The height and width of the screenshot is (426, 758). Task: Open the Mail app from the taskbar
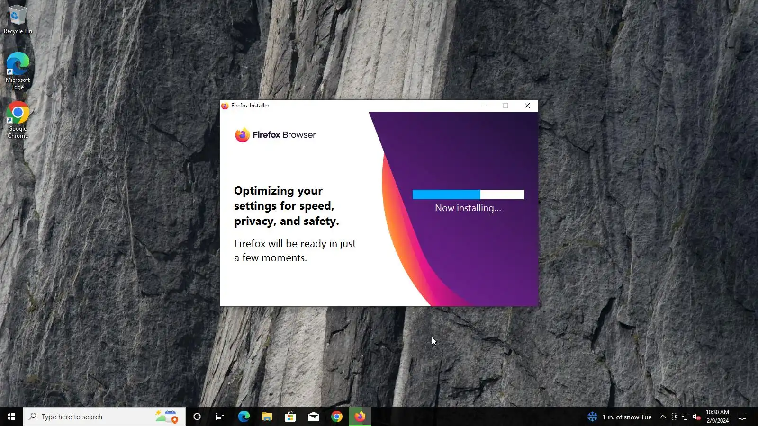313,417
